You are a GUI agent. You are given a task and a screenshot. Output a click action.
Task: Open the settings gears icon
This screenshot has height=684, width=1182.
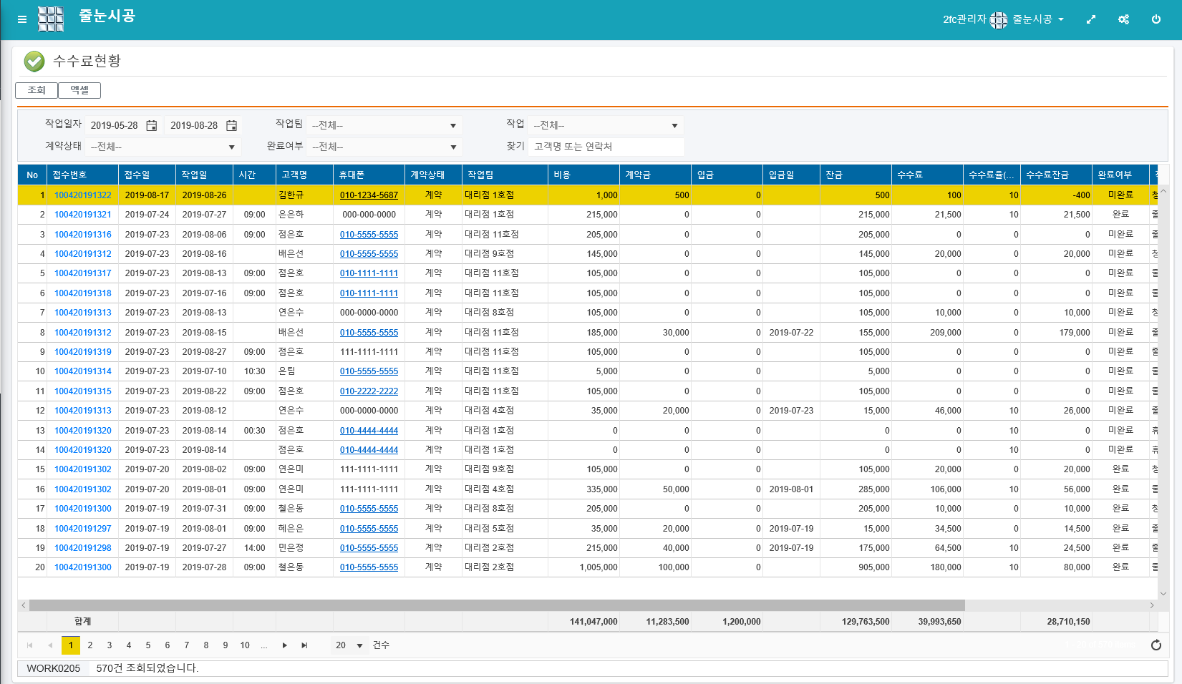click(x=1123, y=19)
